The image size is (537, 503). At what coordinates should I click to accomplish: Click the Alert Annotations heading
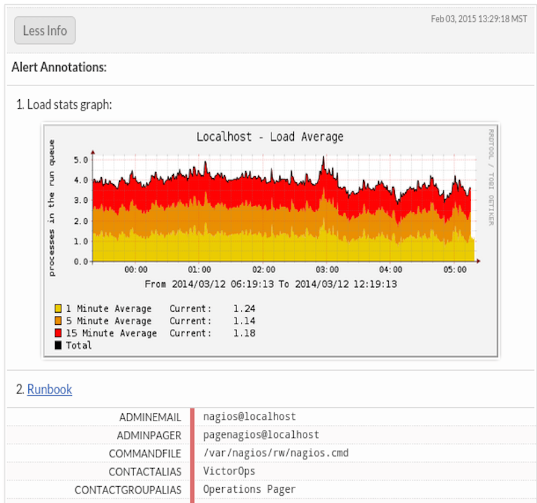[59, 67]
